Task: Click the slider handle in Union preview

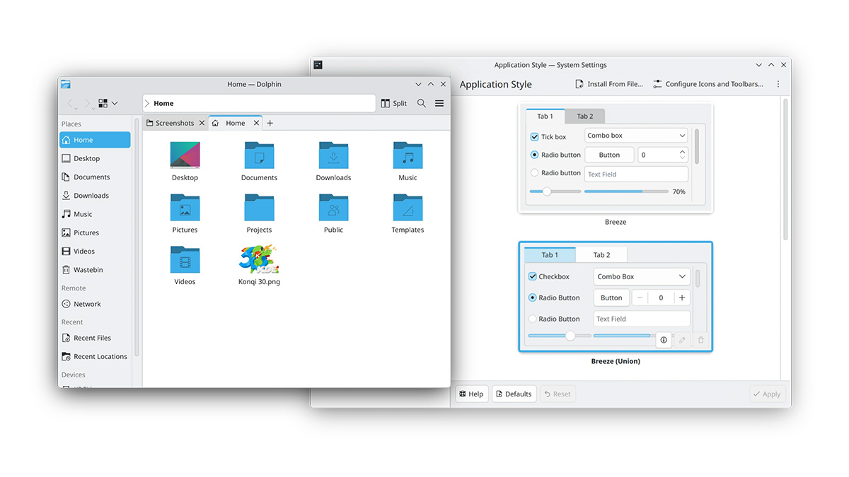Action: (570, 336)
